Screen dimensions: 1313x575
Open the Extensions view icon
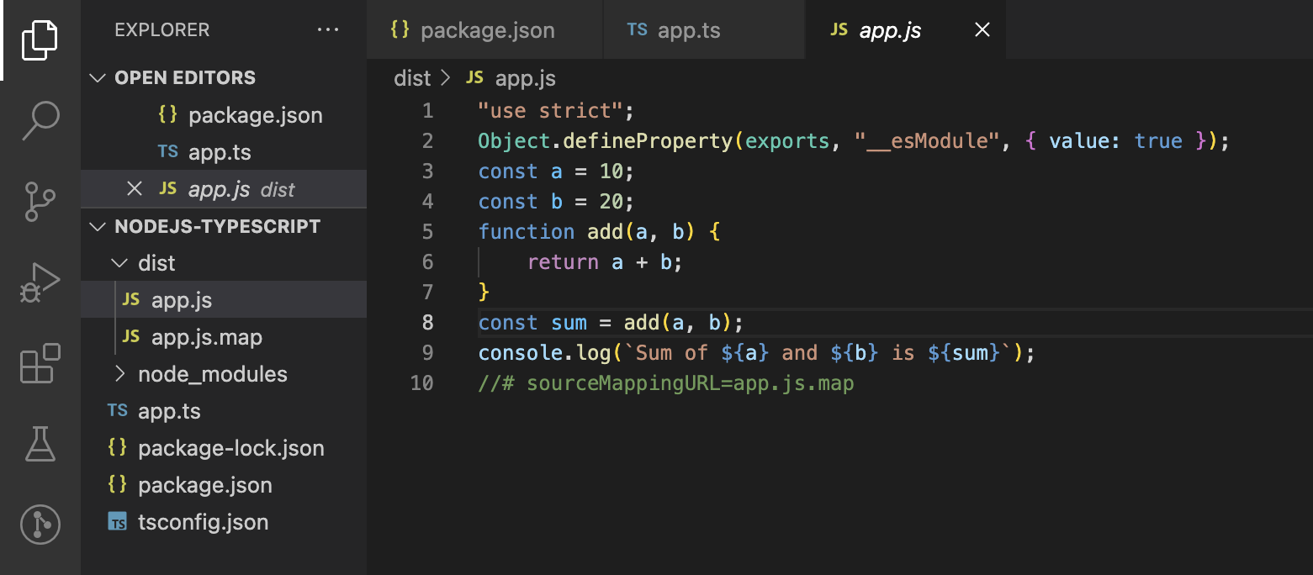(x=40, y=363)
